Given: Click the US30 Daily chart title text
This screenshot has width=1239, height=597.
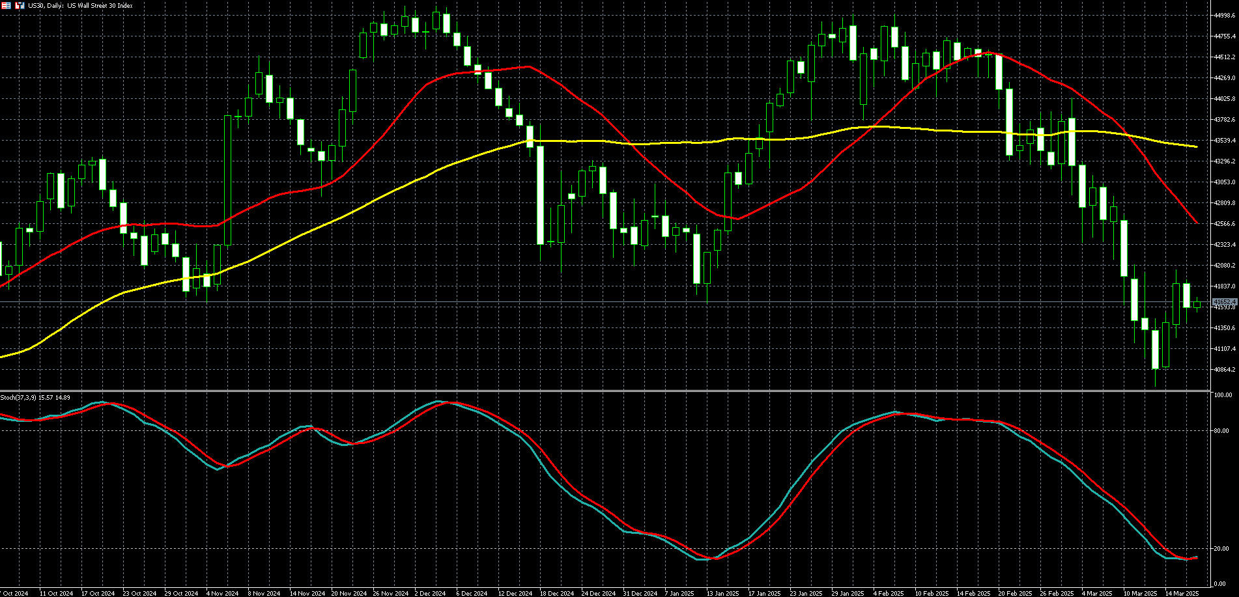Looking at the screenshot, I should (x=80, y=6).
